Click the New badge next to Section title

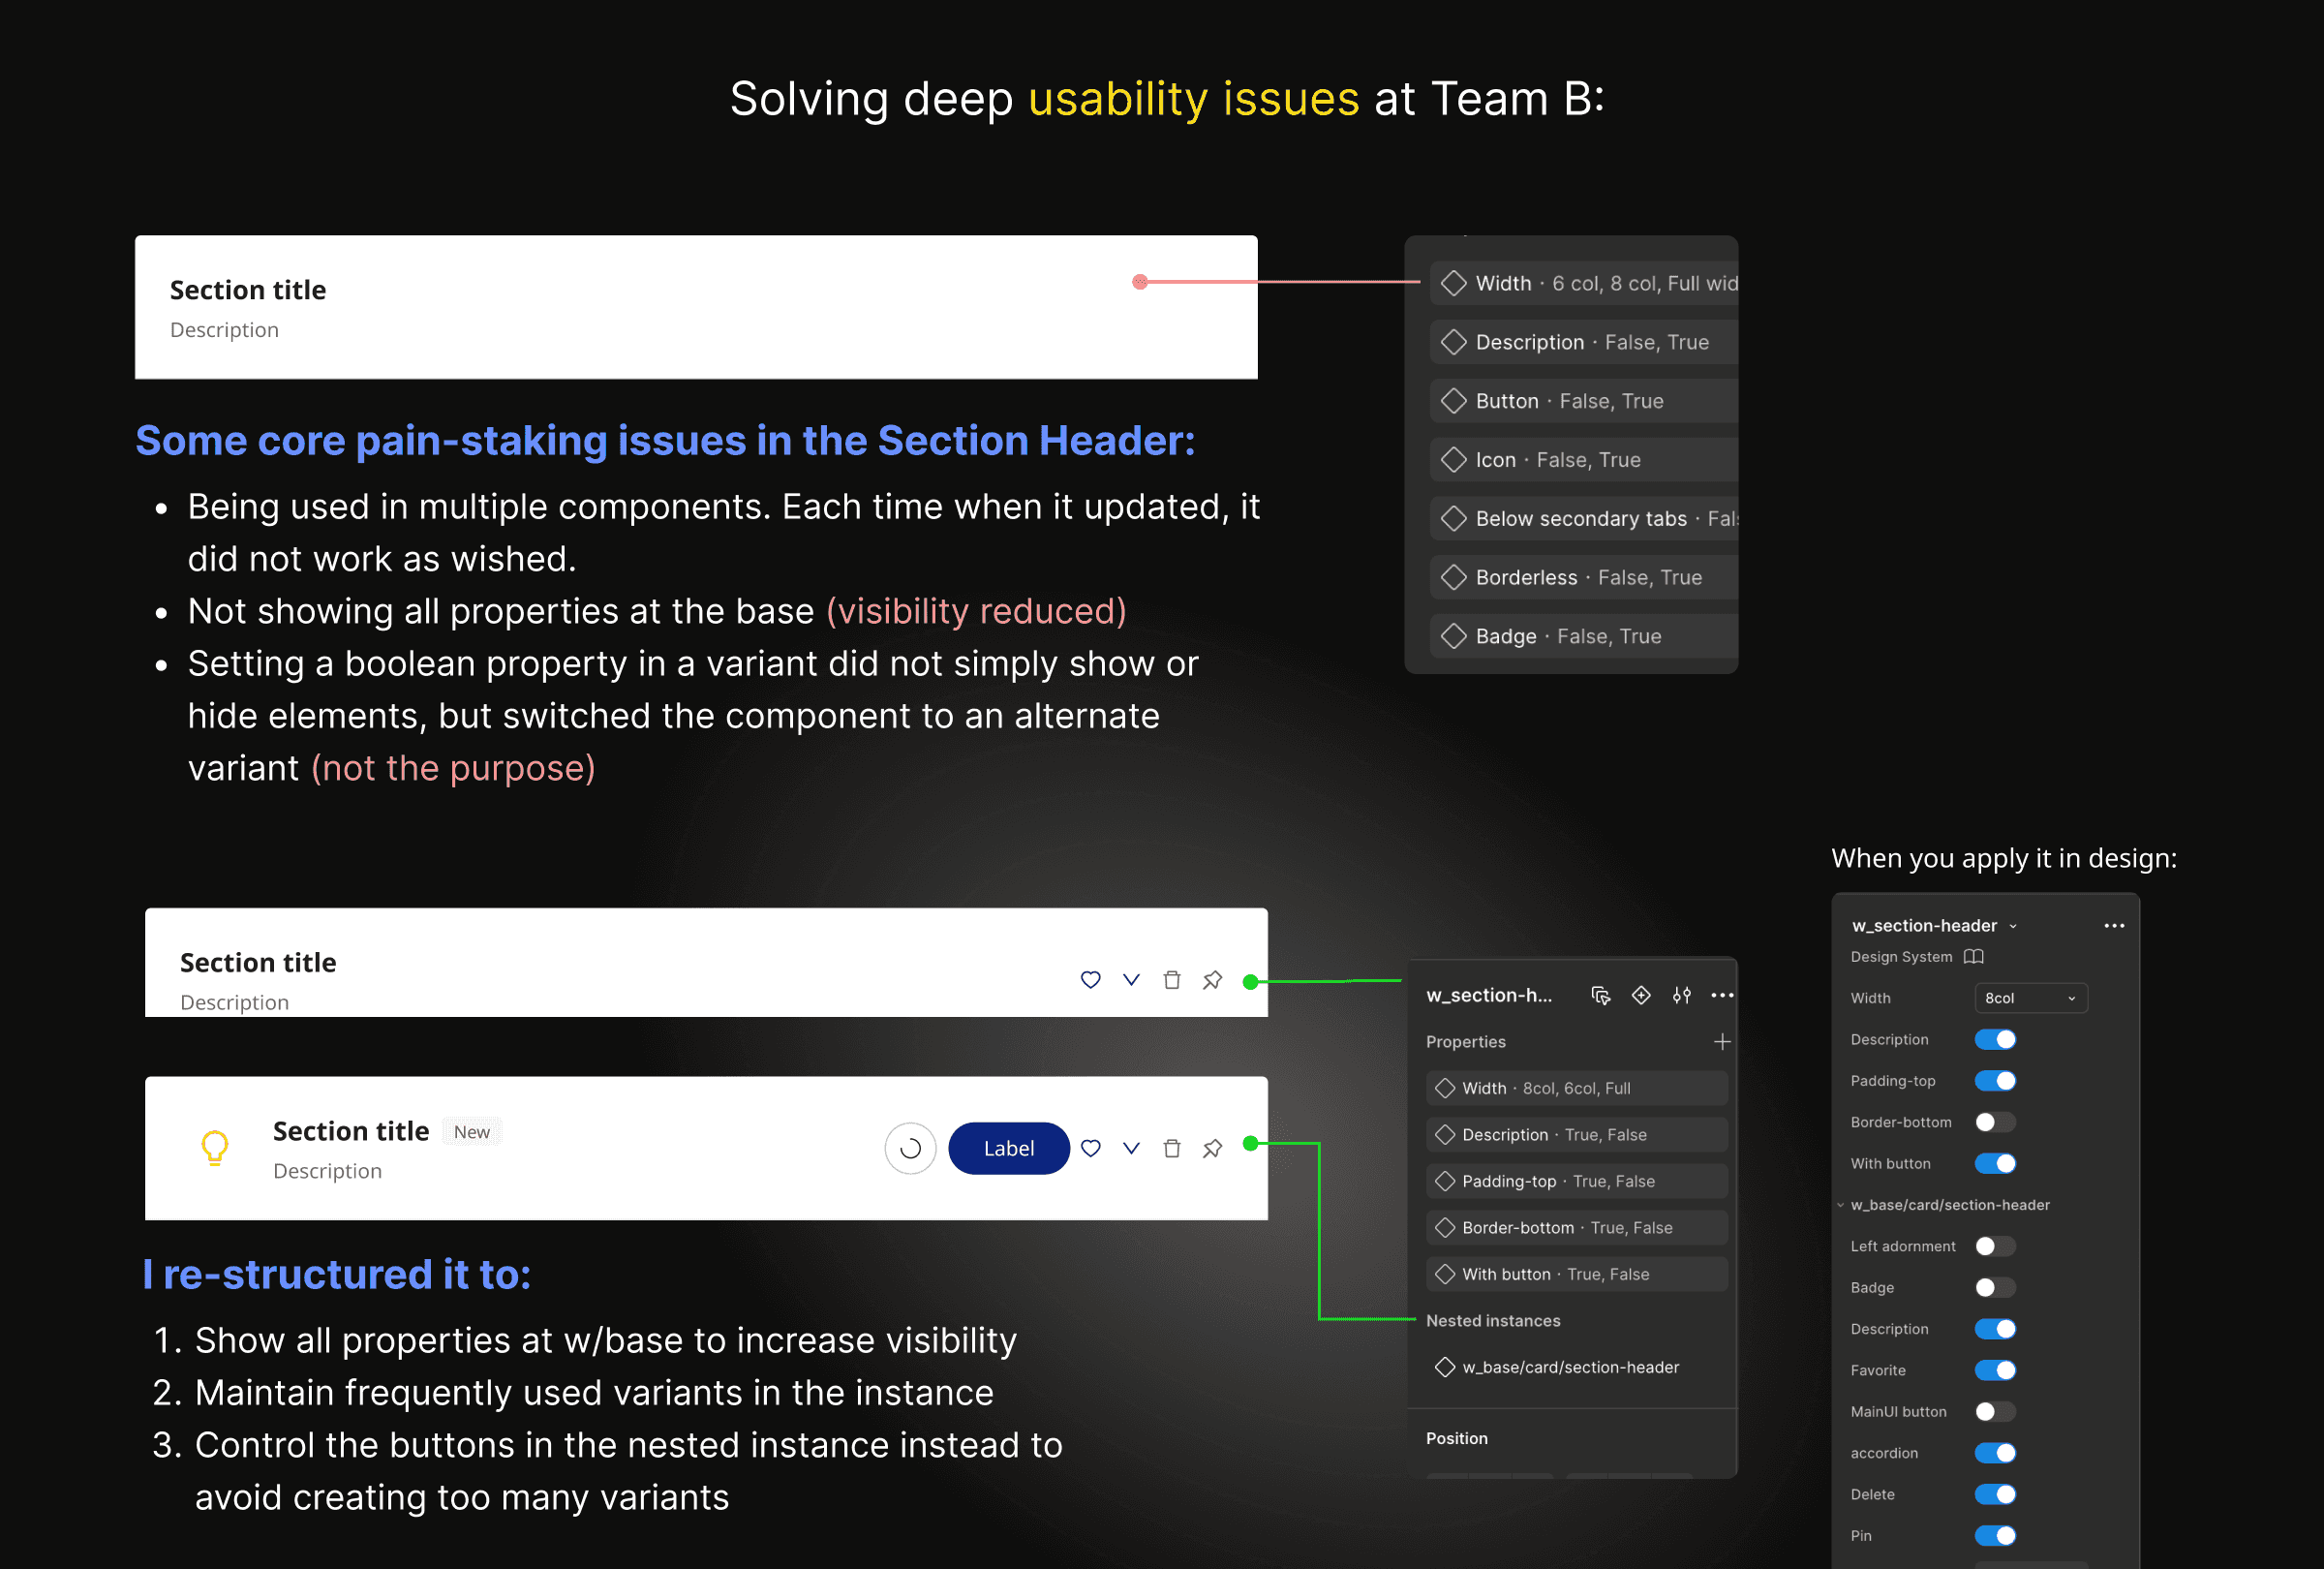pos(472,1132)
